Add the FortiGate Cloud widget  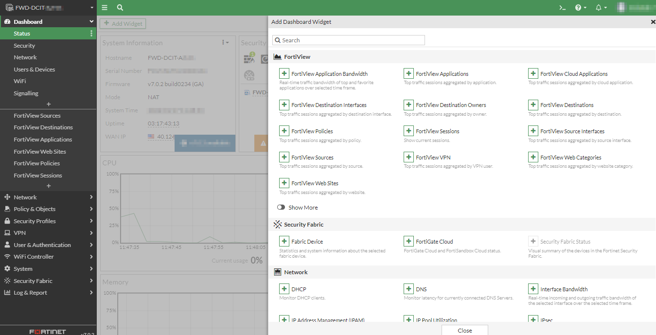point(409,241)
